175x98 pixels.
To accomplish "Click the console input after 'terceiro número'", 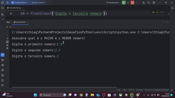I will [58, 56].
